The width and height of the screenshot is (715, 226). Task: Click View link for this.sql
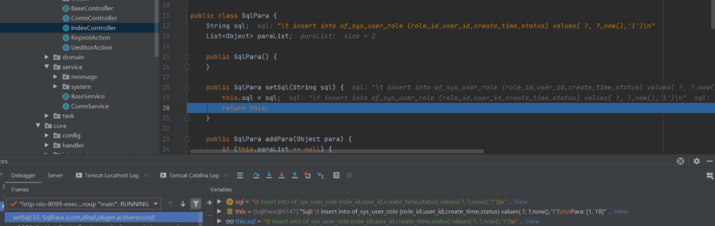[x=532, y=221]
